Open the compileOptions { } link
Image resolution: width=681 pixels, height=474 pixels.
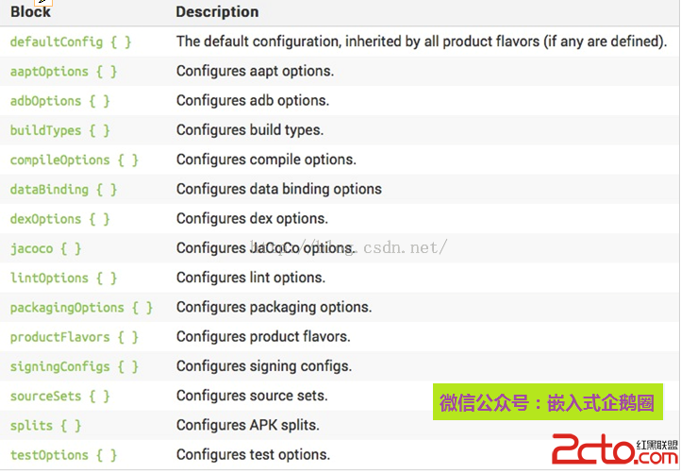[x=75, y=161]
